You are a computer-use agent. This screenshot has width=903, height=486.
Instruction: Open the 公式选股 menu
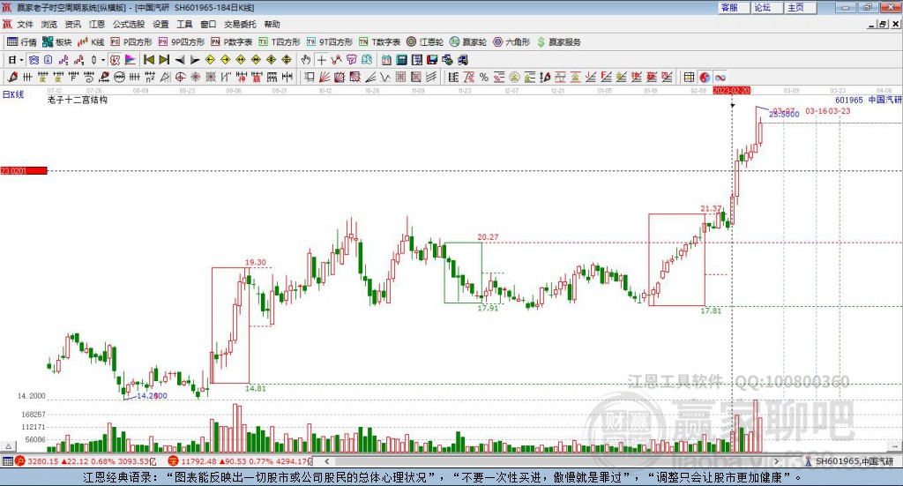point(129,24)
